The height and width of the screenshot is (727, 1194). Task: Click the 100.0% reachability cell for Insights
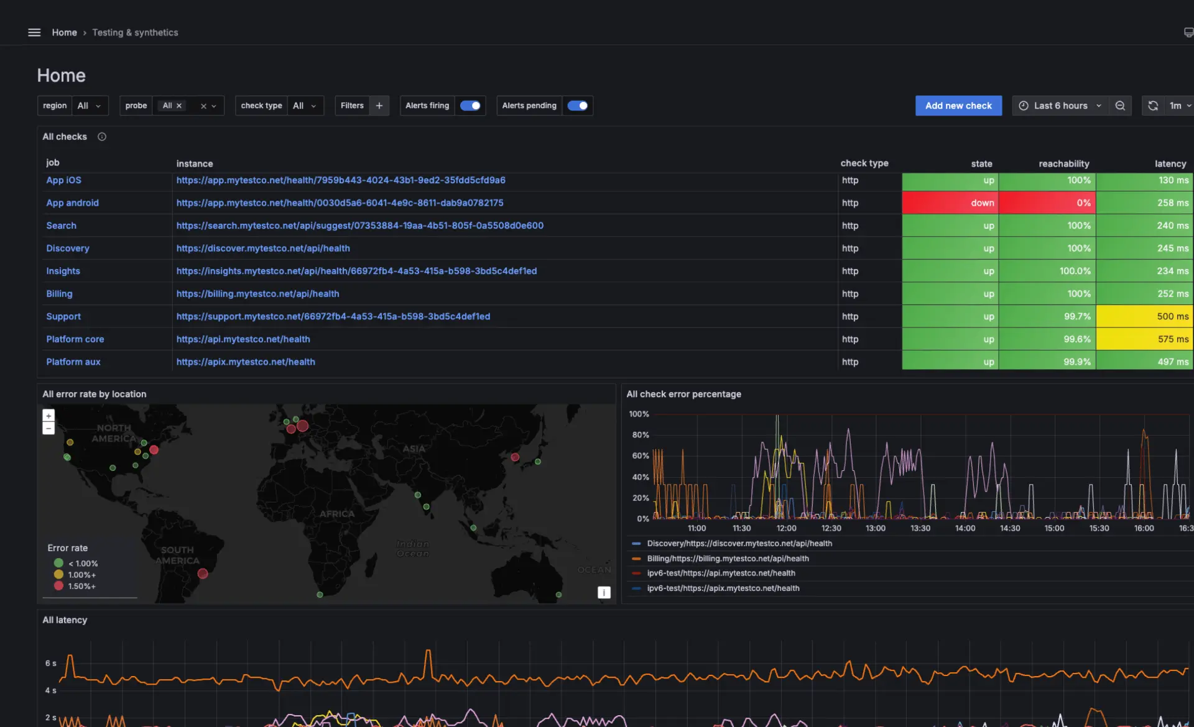click(1047, 271)
